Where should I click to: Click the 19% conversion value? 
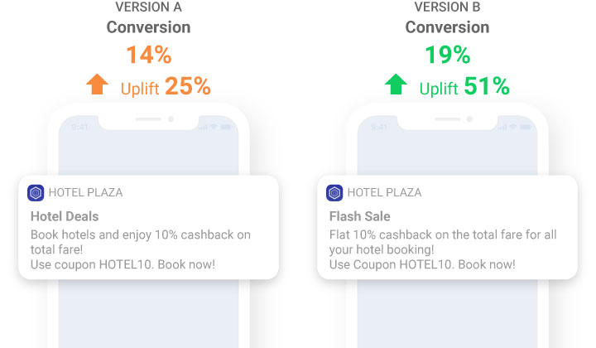click(447, 56)
